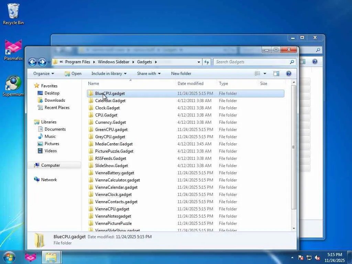Select Documents library
The image size is (352, 264).
(x=55, y=129)
